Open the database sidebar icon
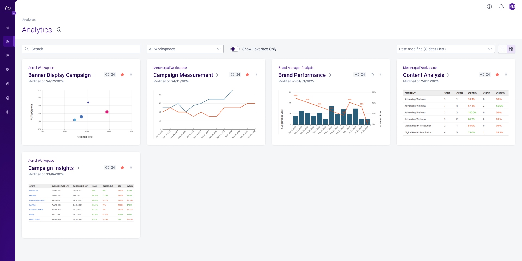This screenshot has height=261, width=522. coord(8,98)
